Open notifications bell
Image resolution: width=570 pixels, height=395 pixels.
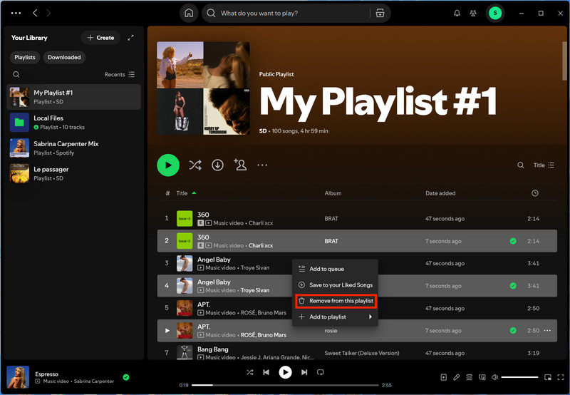457,13
